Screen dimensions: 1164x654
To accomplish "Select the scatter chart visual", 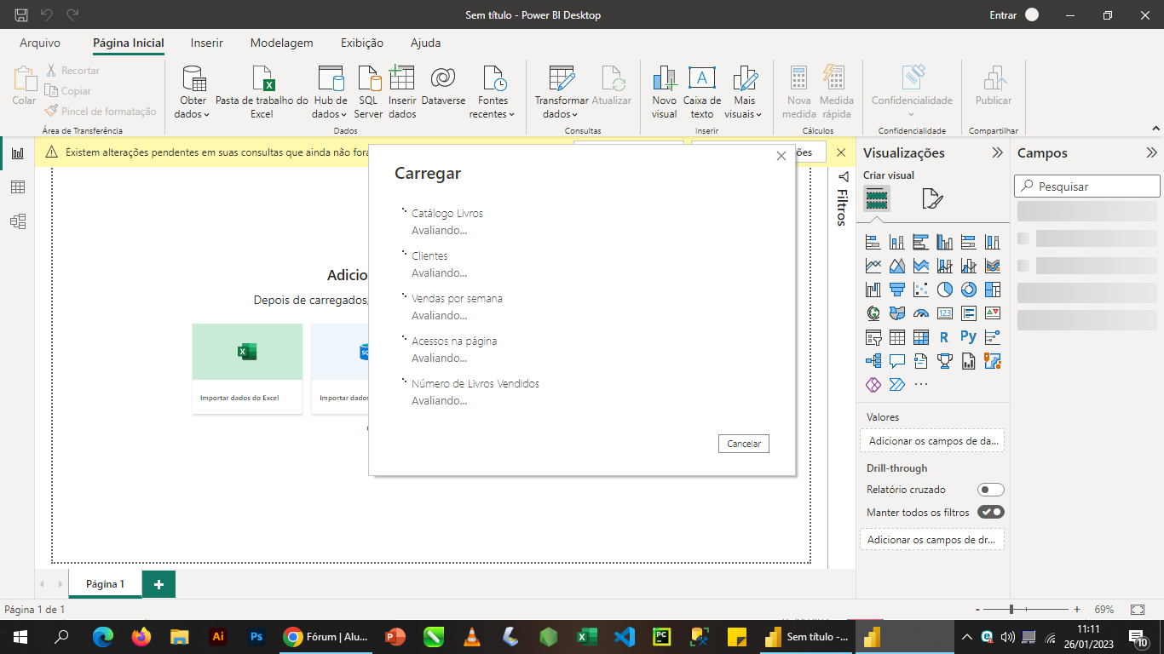I will (920, 290).
